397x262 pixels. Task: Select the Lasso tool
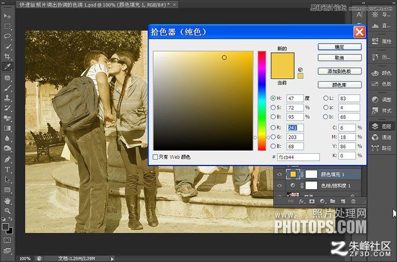7,36
